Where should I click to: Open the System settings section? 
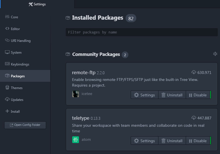[25, 52]
